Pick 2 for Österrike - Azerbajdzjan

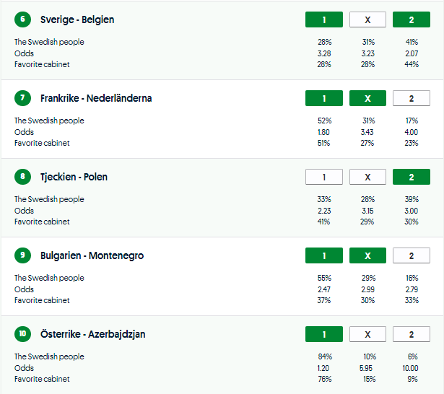411,334
